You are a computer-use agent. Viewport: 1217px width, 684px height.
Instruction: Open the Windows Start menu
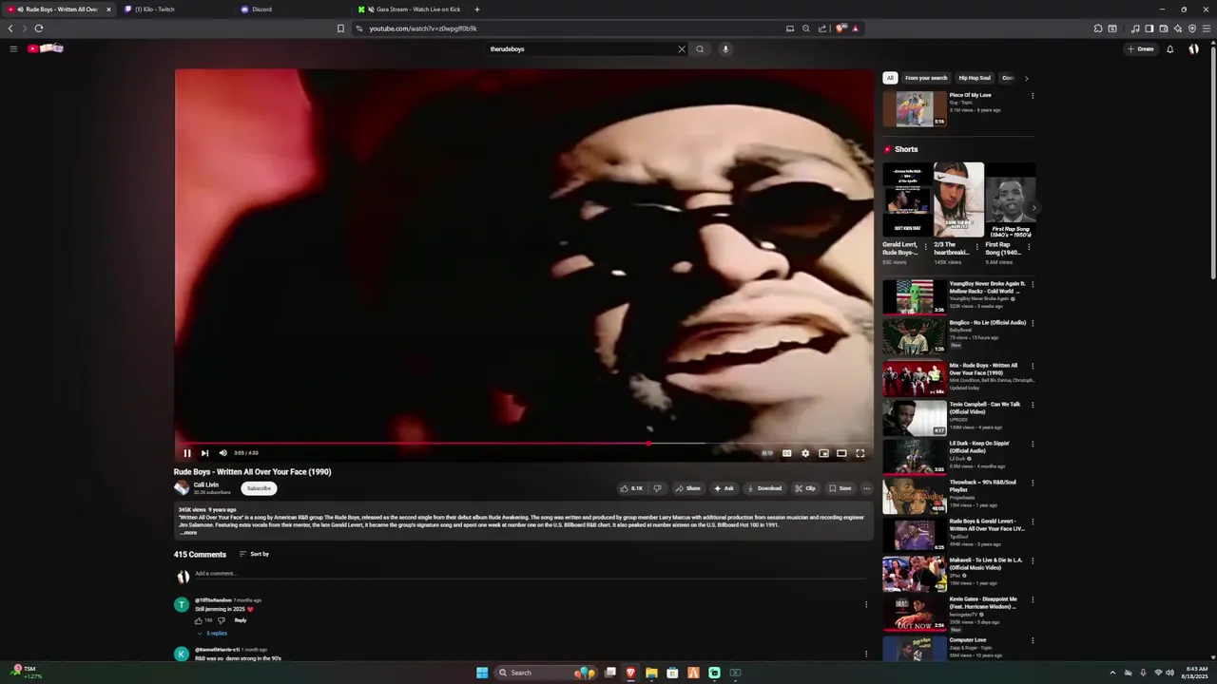[x=482, y=673]
